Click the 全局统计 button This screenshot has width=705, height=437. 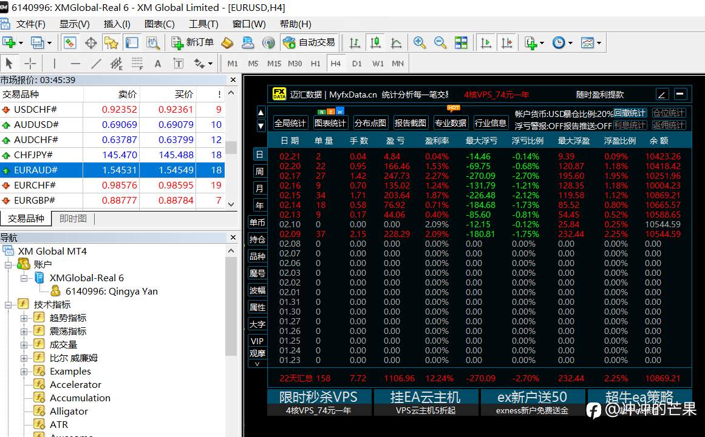point(290,123)
